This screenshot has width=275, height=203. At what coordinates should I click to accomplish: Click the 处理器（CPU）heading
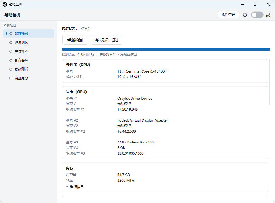(x=78, y=65)
